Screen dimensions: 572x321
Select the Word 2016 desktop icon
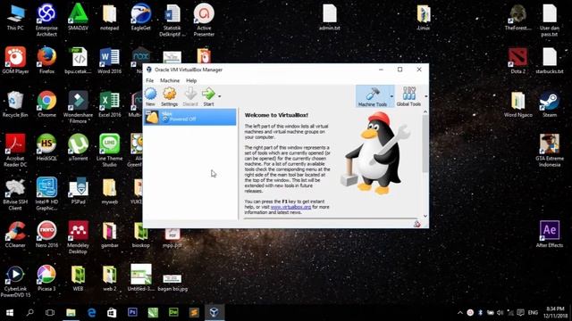click(109, 61)
